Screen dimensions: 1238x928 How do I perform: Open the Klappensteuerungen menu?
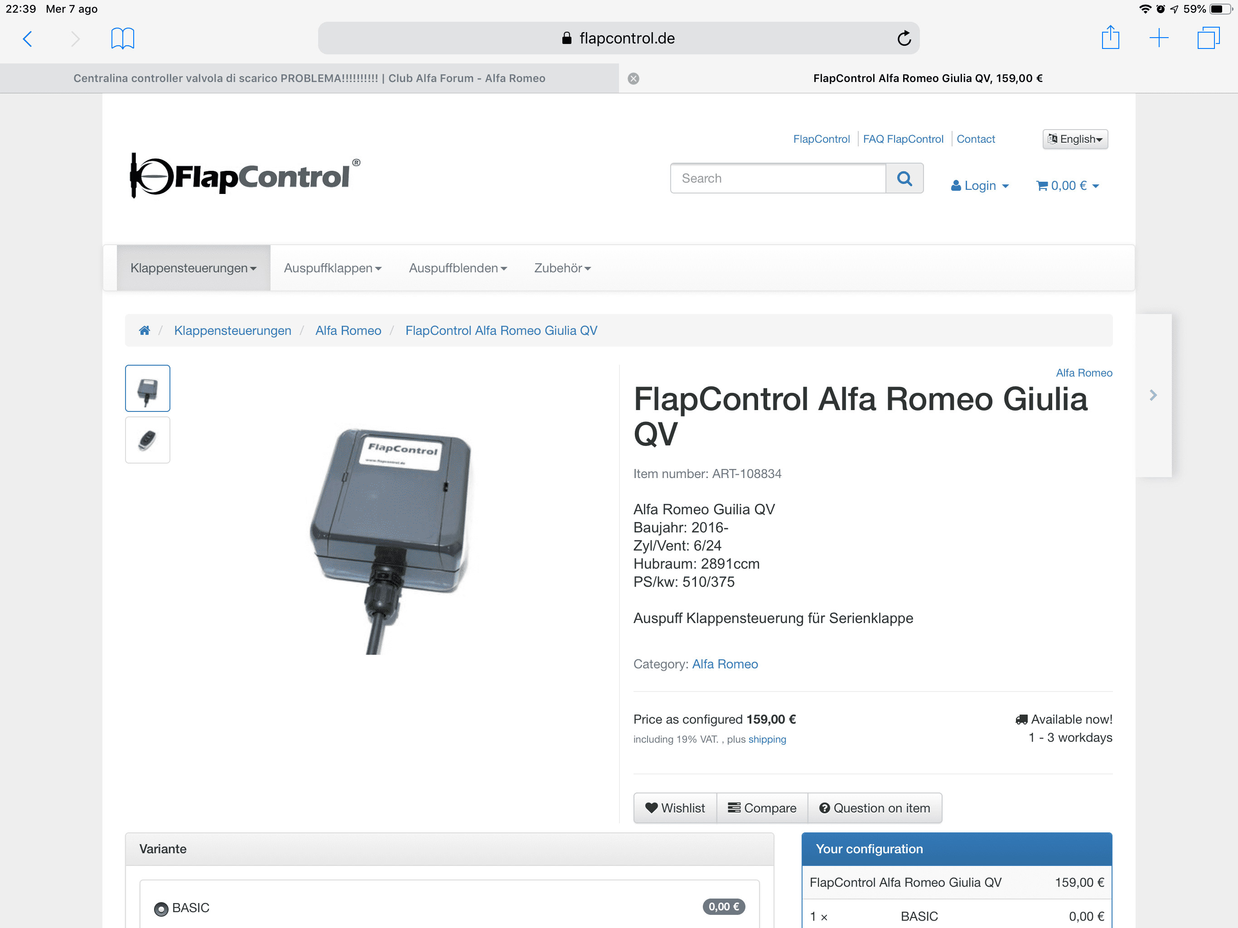pos(193,267)
